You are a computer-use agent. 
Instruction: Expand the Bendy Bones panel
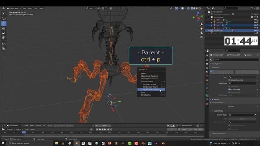217,64
